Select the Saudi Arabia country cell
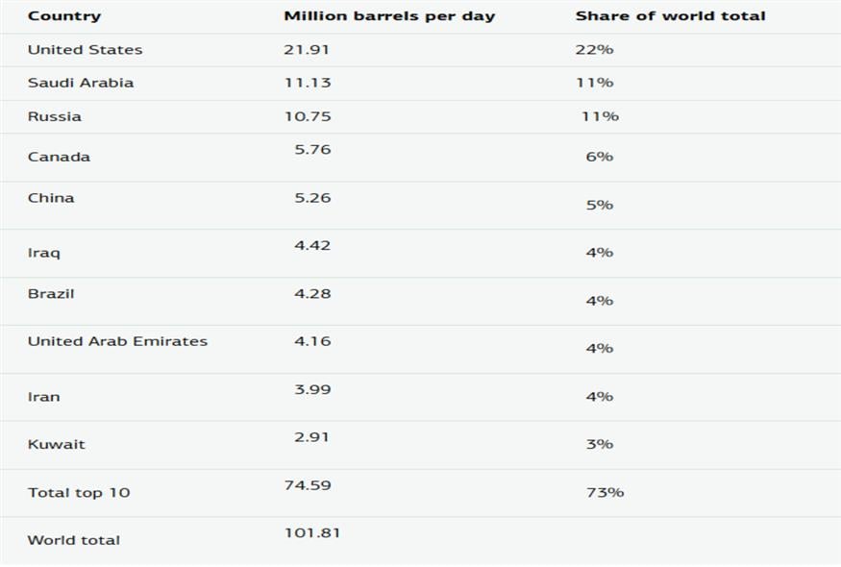 81,83
